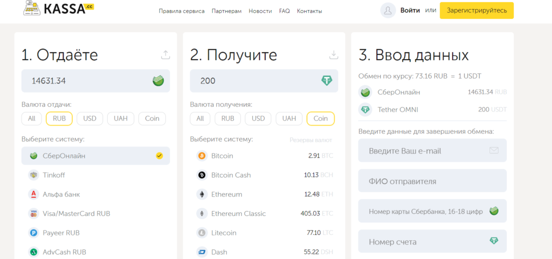552x259 pixels.
Task: Choose Ethereum Classic as receiving currency
Action: (x=264, y=213)
